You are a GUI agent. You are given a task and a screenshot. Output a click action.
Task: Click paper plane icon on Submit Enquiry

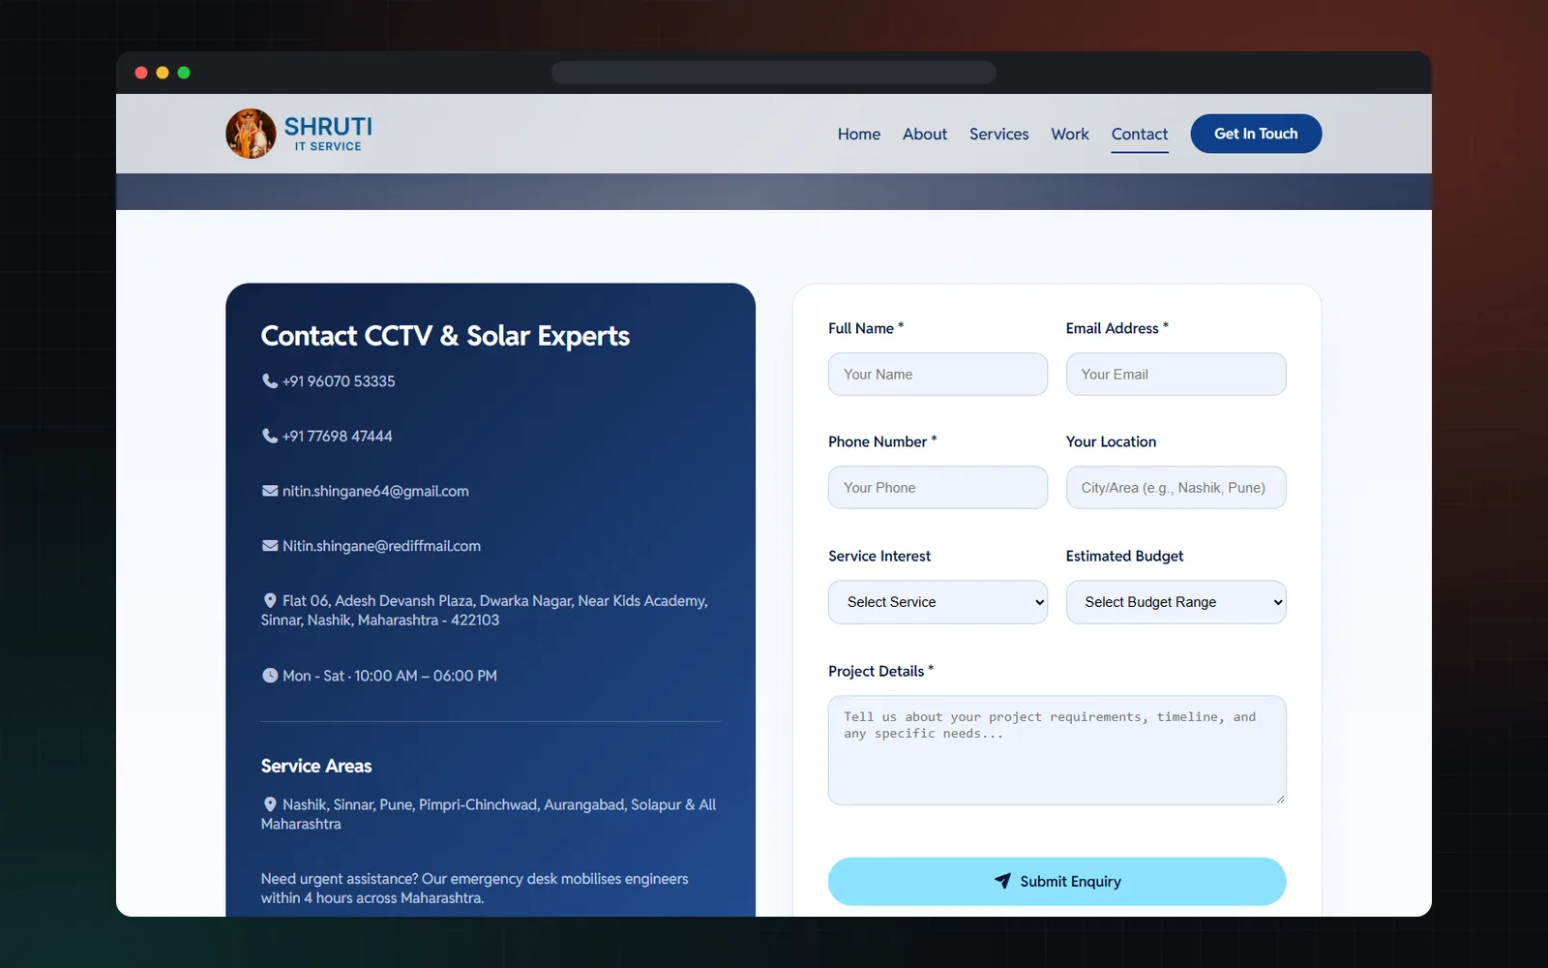pyautogui.click(x=1002, y=881)
